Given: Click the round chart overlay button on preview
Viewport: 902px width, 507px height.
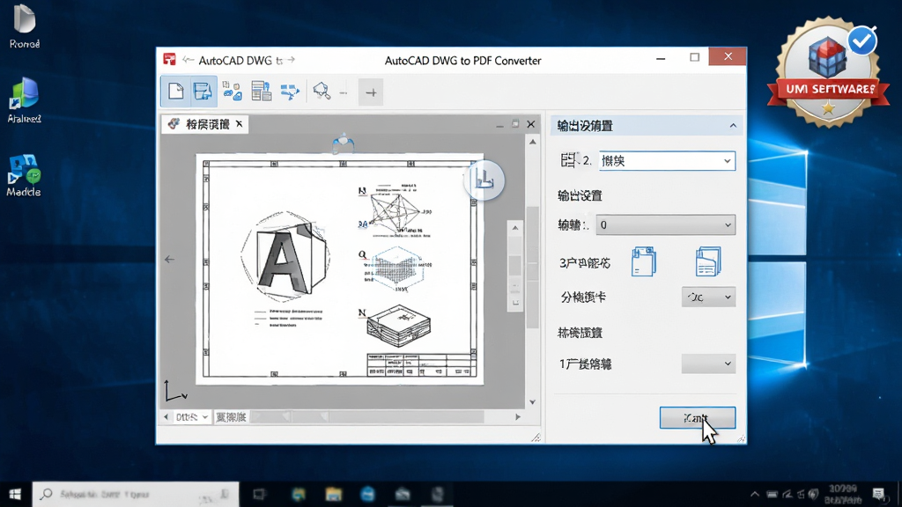Looking at the screenshot, I should click(484, 180).
